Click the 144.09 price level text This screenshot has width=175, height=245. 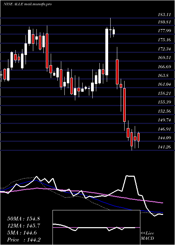[x=164, y=138]
